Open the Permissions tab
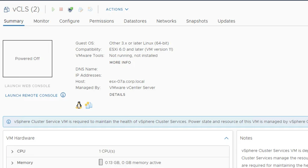Viewport: 308px width, 168px height. pyautogui.click(x=102, y=21)
